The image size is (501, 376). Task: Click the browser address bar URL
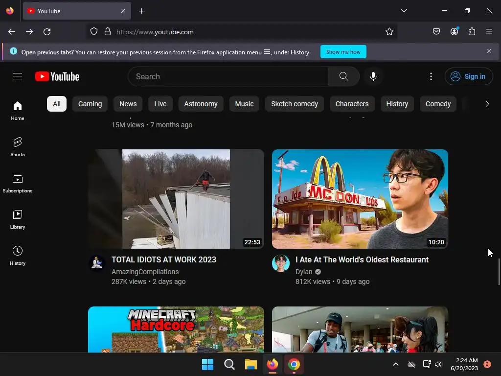155,32
